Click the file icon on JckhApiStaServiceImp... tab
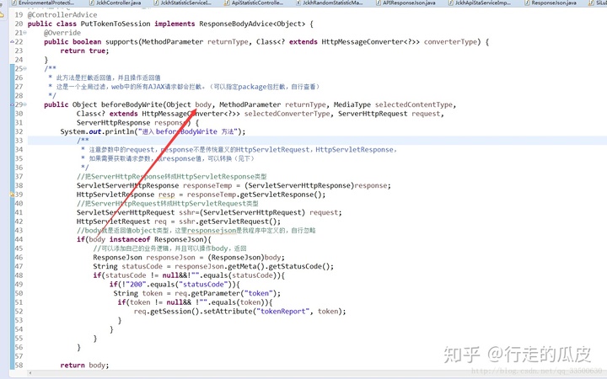Image resolution: width=607 pixels, height=379 pixels. tap(451, 3)
